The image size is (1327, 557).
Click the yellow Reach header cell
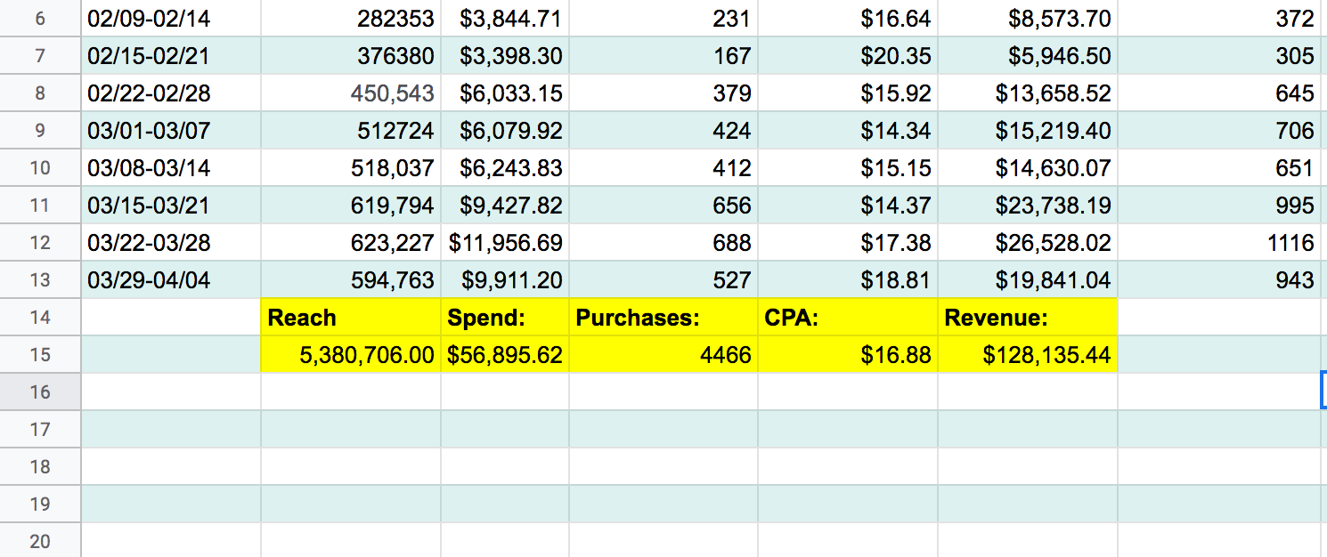350,318
